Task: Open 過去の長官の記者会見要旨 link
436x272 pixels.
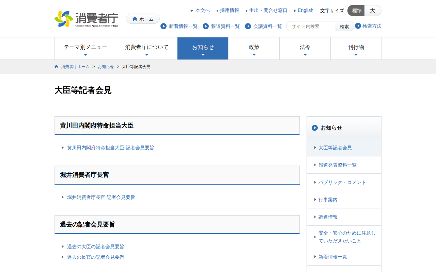Action: [x=95, y=257]
